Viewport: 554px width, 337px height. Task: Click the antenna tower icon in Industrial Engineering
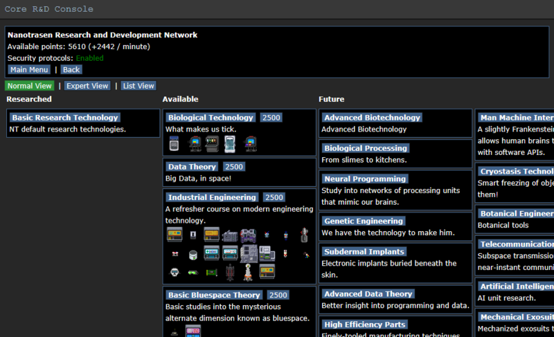point(249,272)
